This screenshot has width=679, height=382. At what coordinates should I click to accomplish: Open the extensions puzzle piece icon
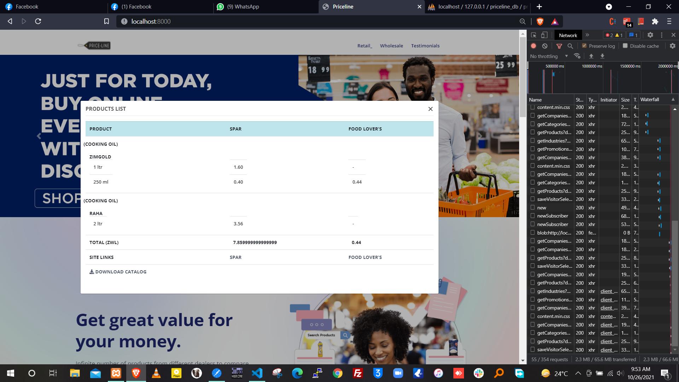click(655, 22)
